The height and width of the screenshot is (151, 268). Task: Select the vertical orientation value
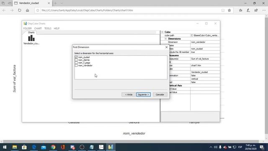[205, 79]
